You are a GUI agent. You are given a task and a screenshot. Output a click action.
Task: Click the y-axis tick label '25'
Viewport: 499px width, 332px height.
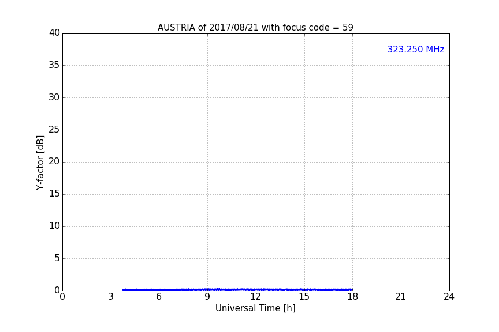[x=54, y=129]
